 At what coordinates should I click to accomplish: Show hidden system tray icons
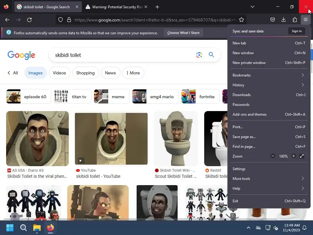point(249,228)
